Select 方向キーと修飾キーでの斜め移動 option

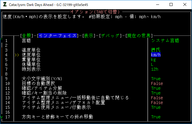[x=57, y=117]
